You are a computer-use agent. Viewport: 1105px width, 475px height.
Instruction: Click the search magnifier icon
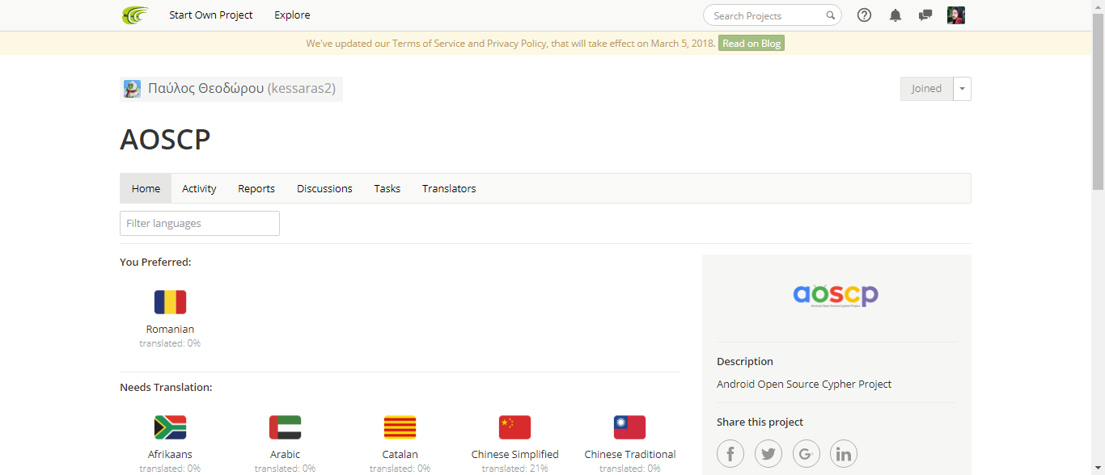pyautogui.click(x=830, y=15)
